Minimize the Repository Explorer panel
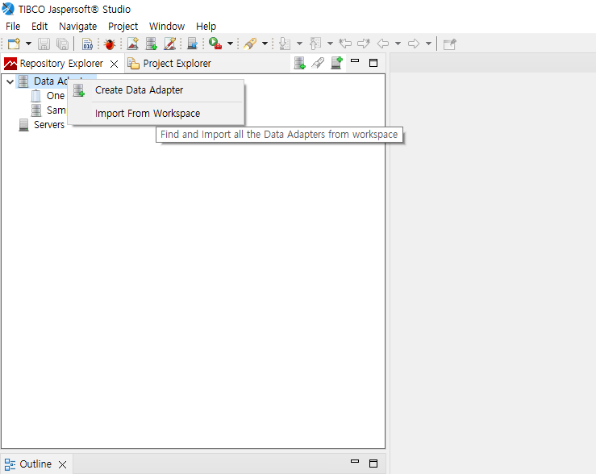The image size is (596, 474). tap(355, 60)
